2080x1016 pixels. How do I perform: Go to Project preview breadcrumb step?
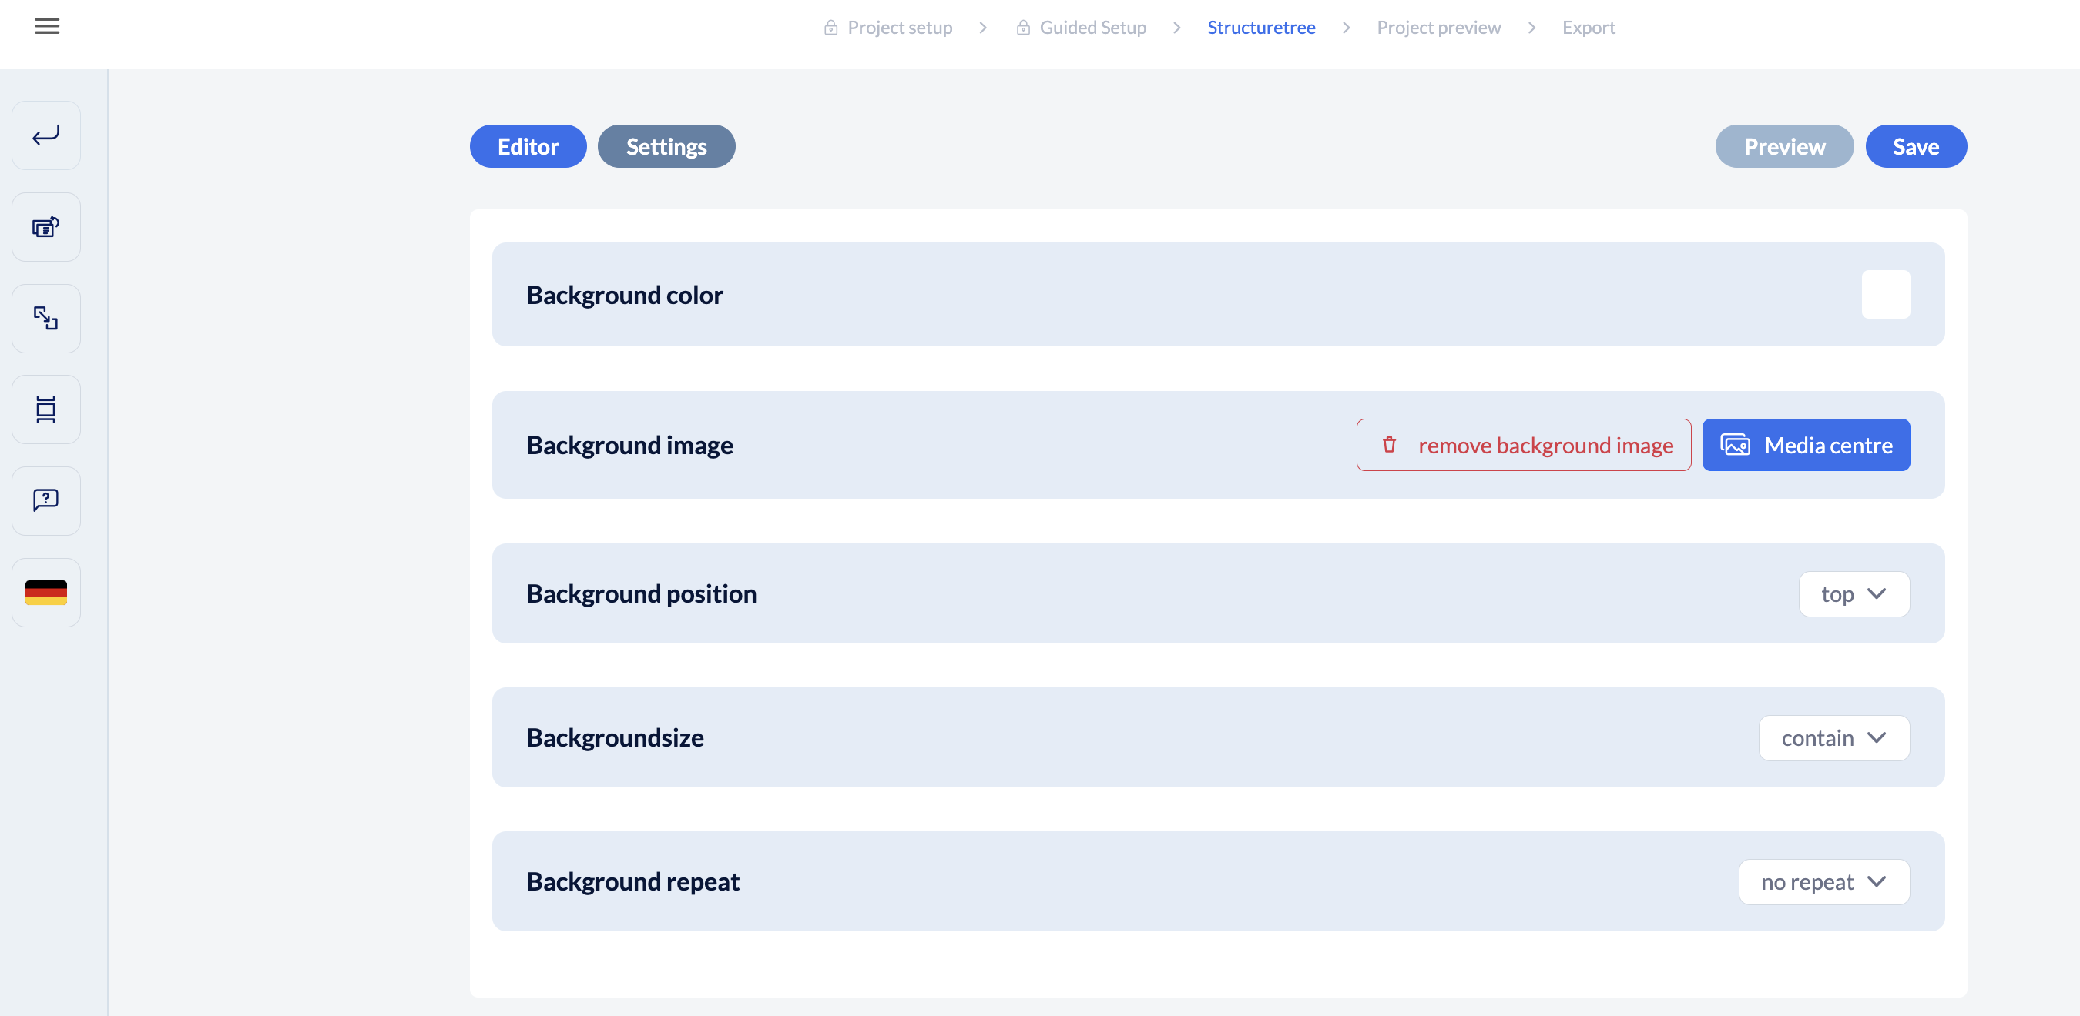point(1438,28)
